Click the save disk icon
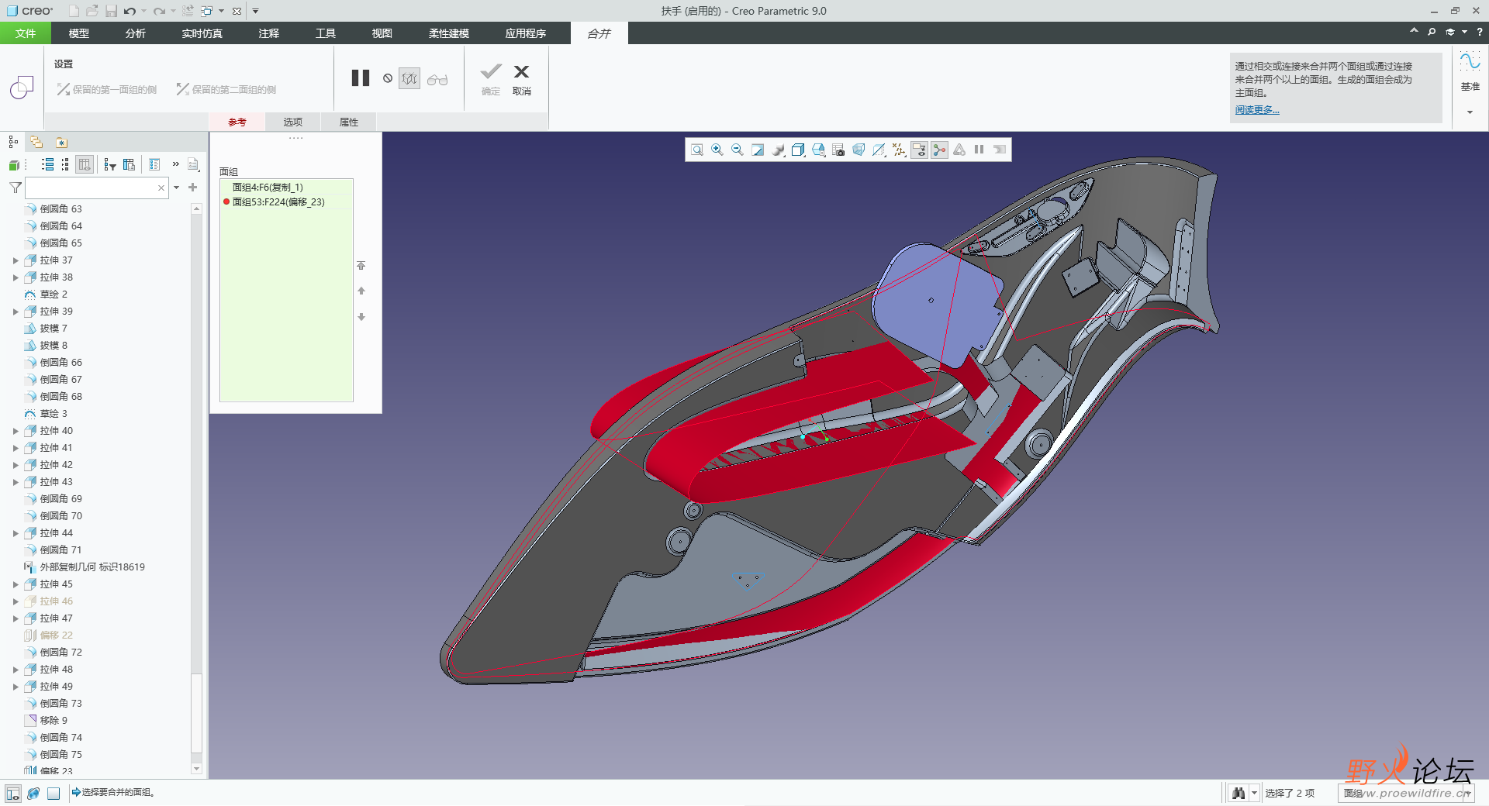Viewport: 1489px width, 806px height. coord(111,11)
